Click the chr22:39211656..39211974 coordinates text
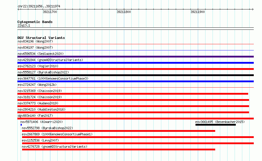The image size is (262, 161). tap(39, 6)
